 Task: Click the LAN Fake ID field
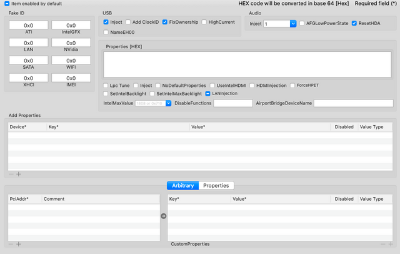[x=29, y=43]
